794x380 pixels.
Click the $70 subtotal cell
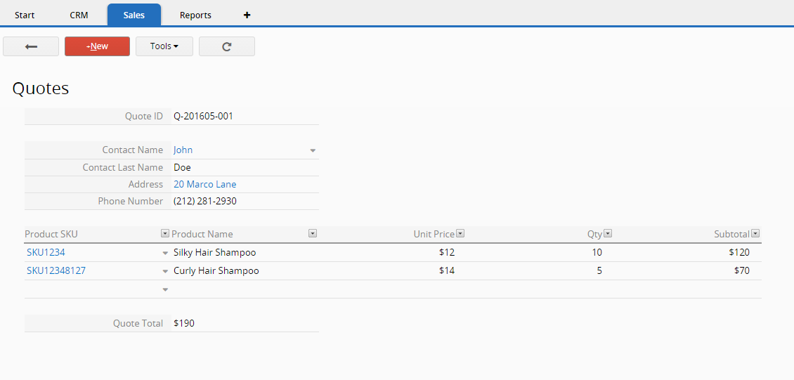coord(742,270)
